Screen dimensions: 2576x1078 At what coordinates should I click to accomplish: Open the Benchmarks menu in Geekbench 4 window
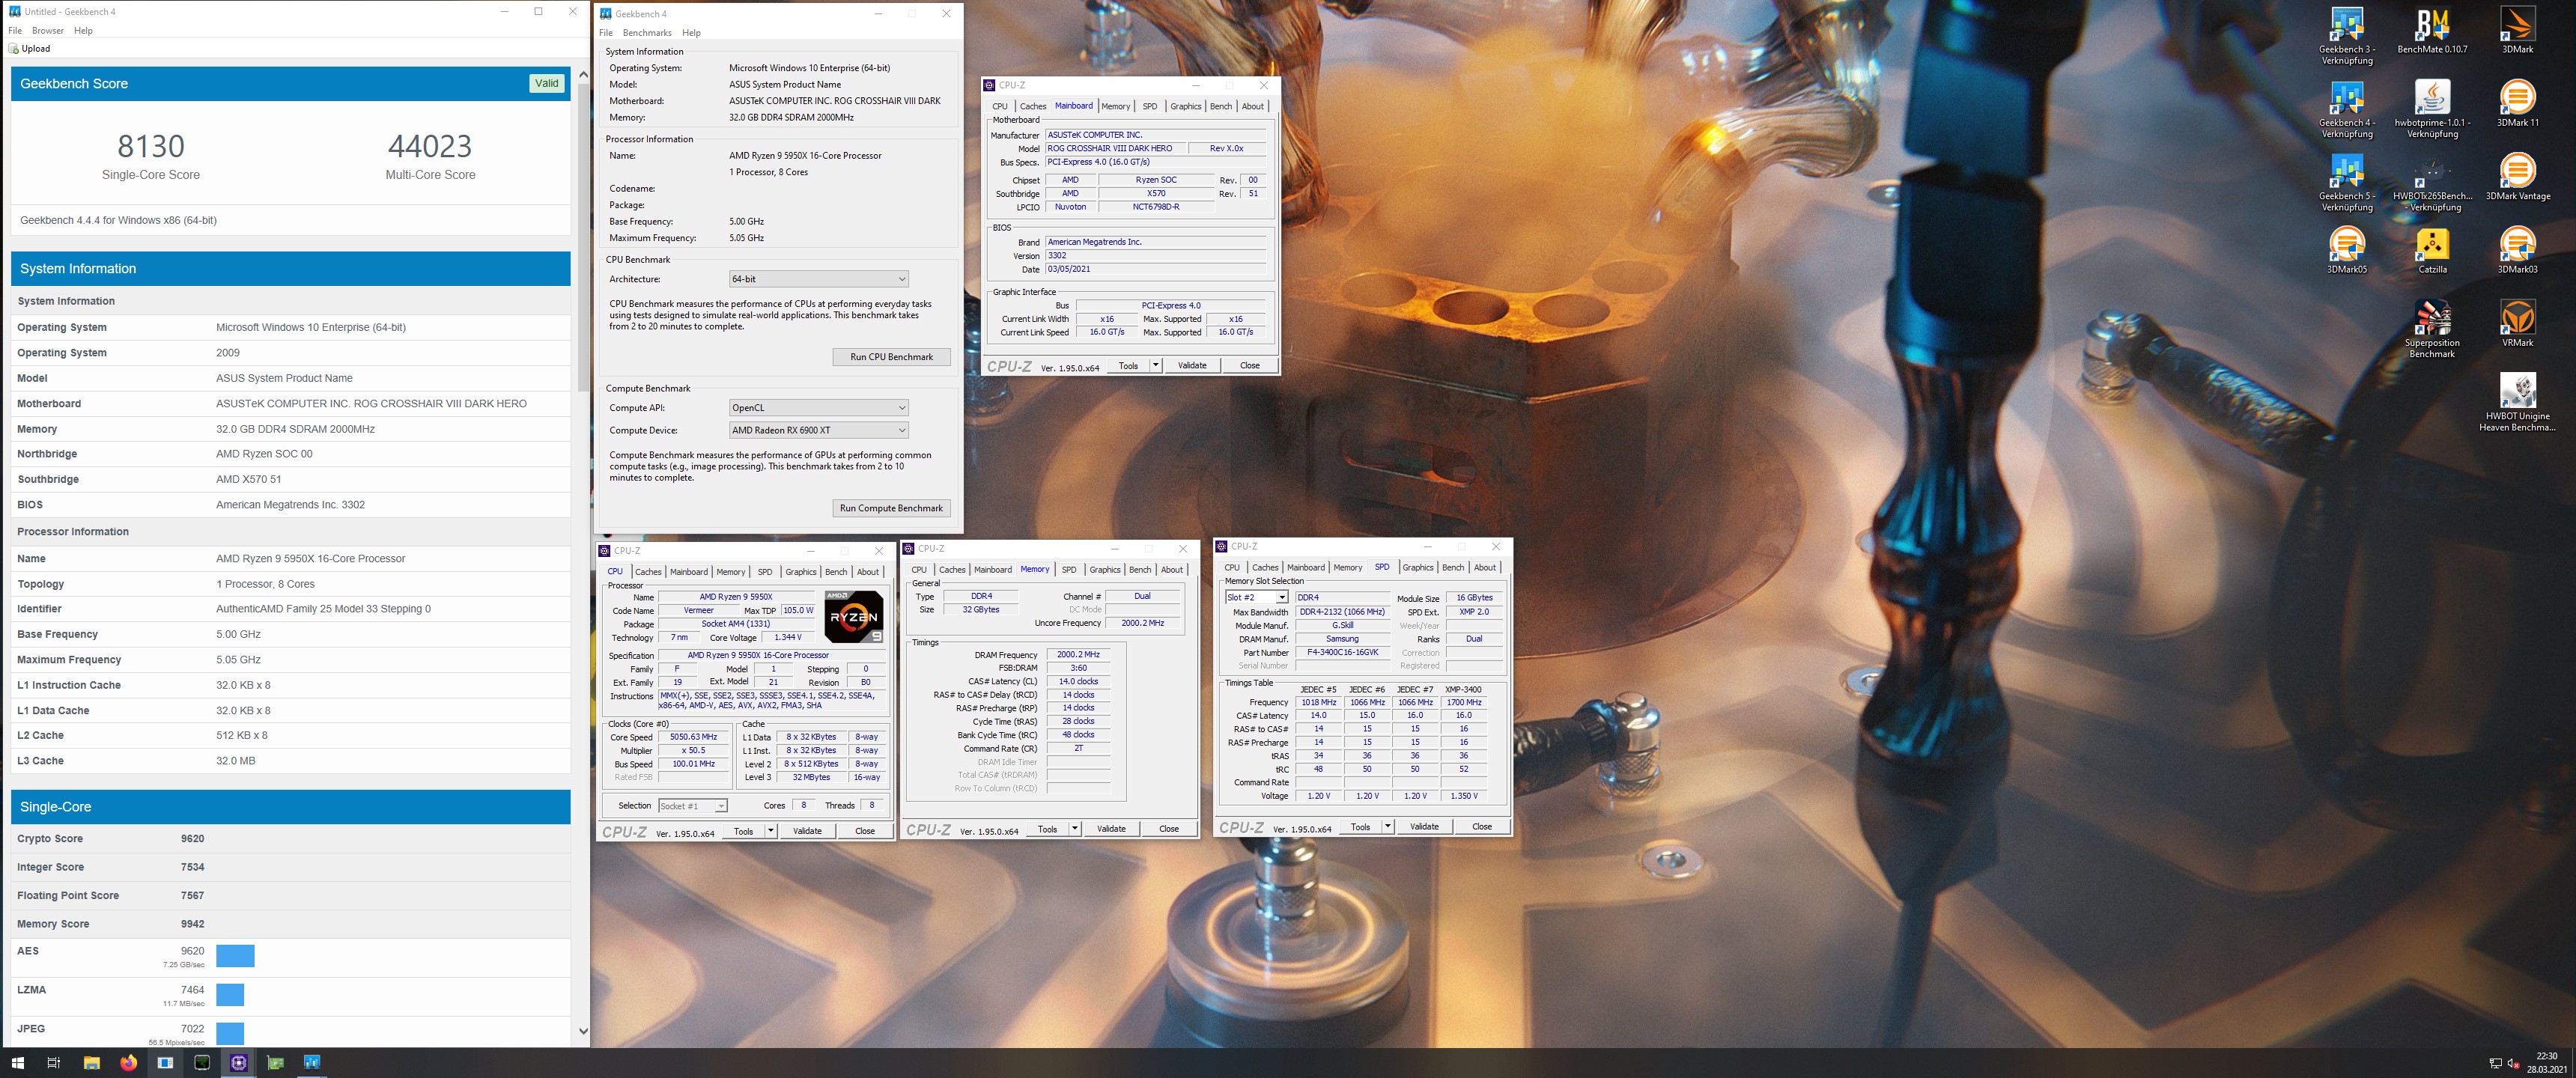coord(647,33)
